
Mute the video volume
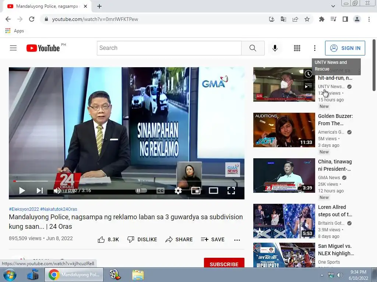pos(57,191)
